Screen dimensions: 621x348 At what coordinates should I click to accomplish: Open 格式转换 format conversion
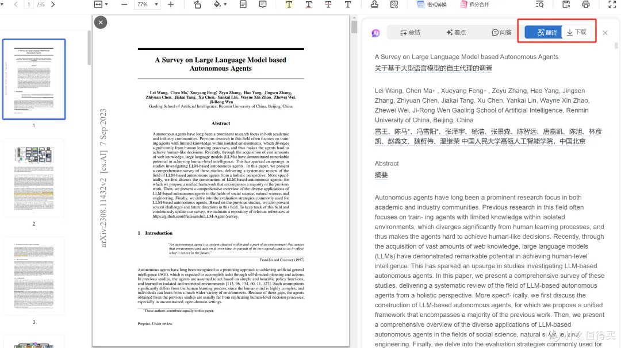[x=432, y=5]
